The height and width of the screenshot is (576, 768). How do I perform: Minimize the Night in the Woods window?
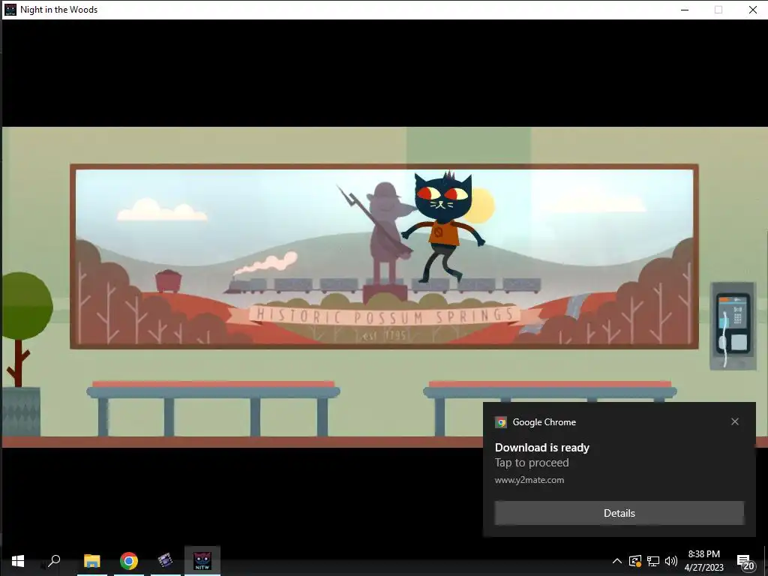click(x=685, y=10)
